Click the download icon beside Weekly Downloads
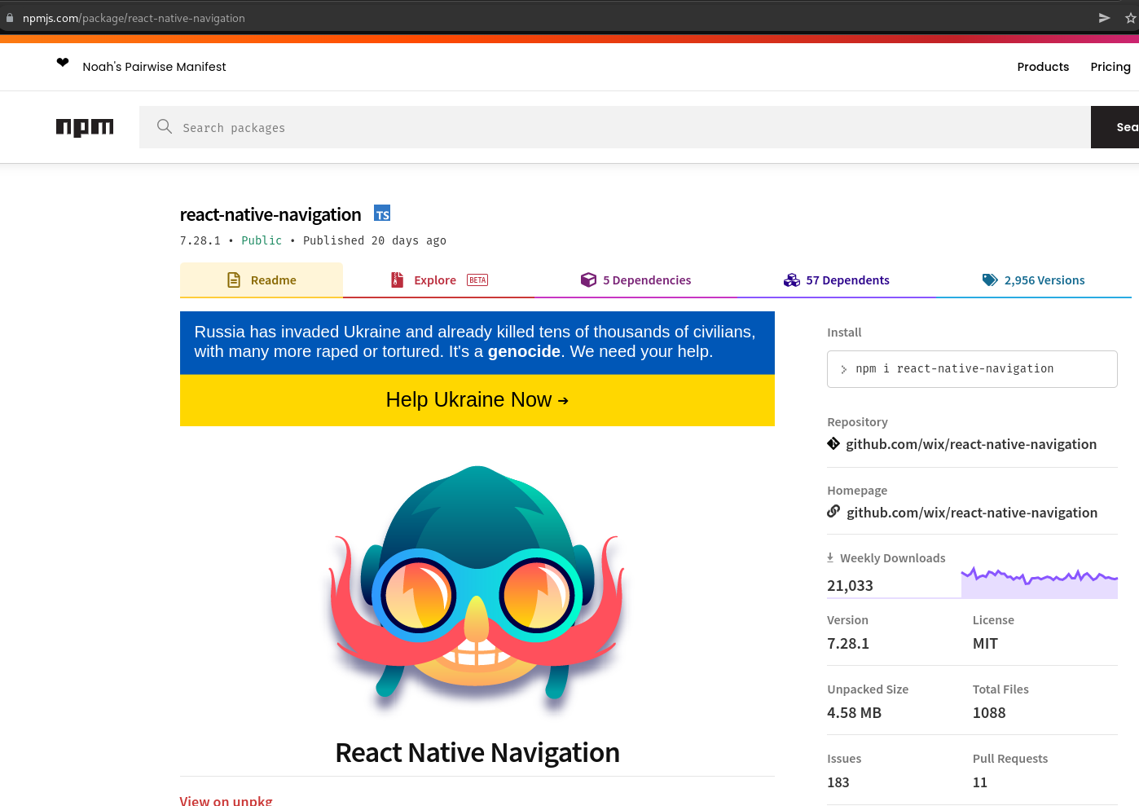1139x806 pixels. 830,557
